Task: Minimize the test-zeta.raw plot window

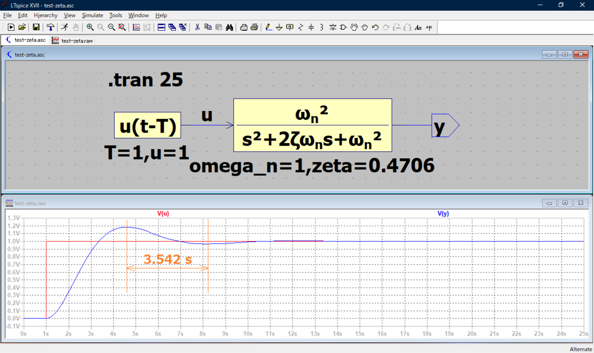Action: pyautogui.click(x=549, y=203)
